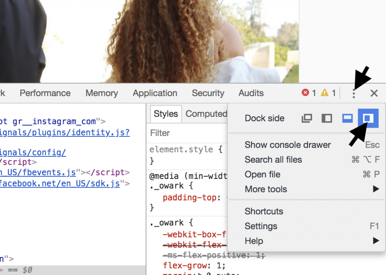Open the signals/config/ link
Viewport: 386px width, 275px height.
pos(33,153)
